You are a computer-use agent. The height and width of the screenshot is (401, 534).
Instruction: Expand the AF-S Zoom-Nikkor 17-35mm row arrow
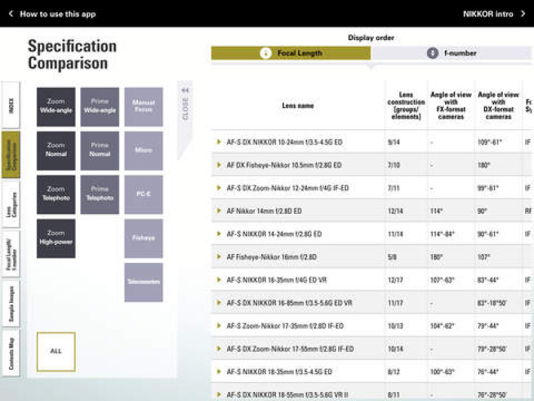click(219, 326)
